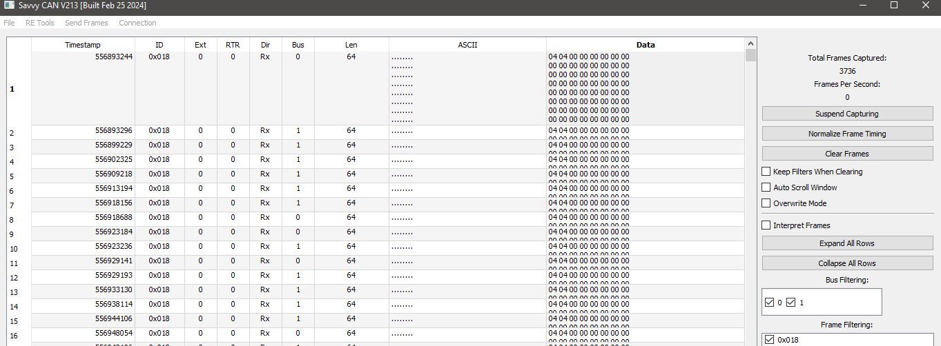Viewport: 941px width, 346px height.
Task: Select row 5 header in frame table
Action: point(19,176)
